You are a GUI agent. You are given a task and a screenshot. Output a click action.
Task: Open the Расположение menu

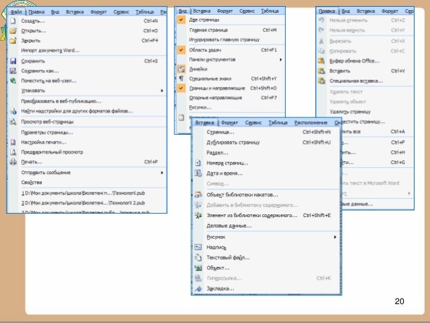click(311, 123)
